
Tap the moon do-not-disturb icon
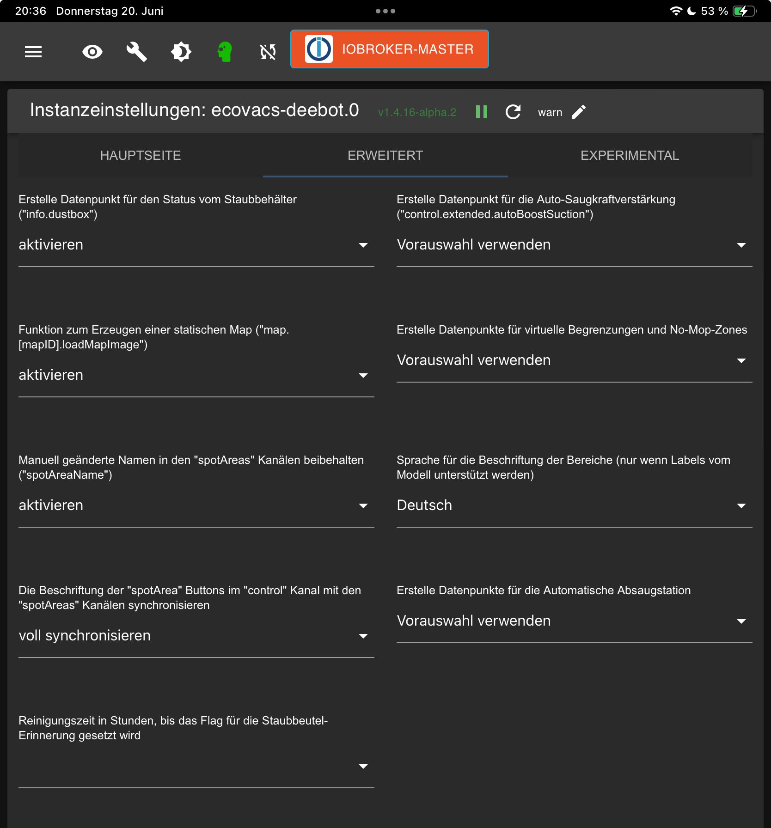691,11
